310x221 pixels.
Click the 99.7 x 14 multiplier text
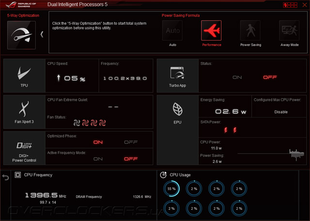pos(48,203)
